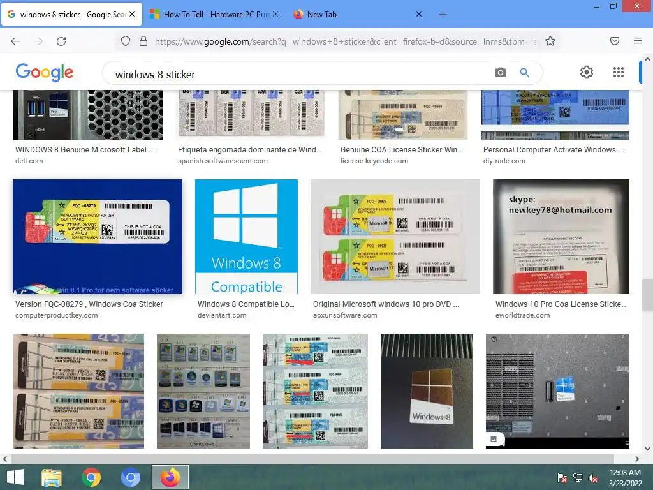
Task: Switch to the New Tab tab
Action: (358, 15)
